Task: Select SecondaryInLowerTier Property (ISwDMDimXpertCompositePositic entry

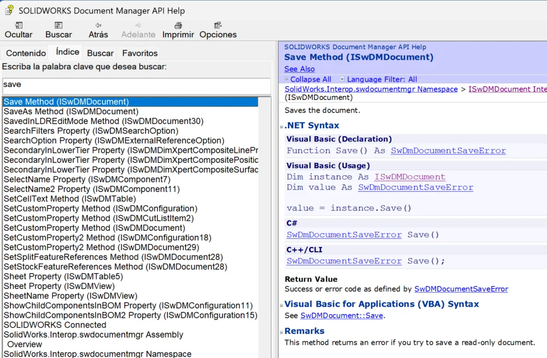Action: pyautogui.click(x=131, y=160)
